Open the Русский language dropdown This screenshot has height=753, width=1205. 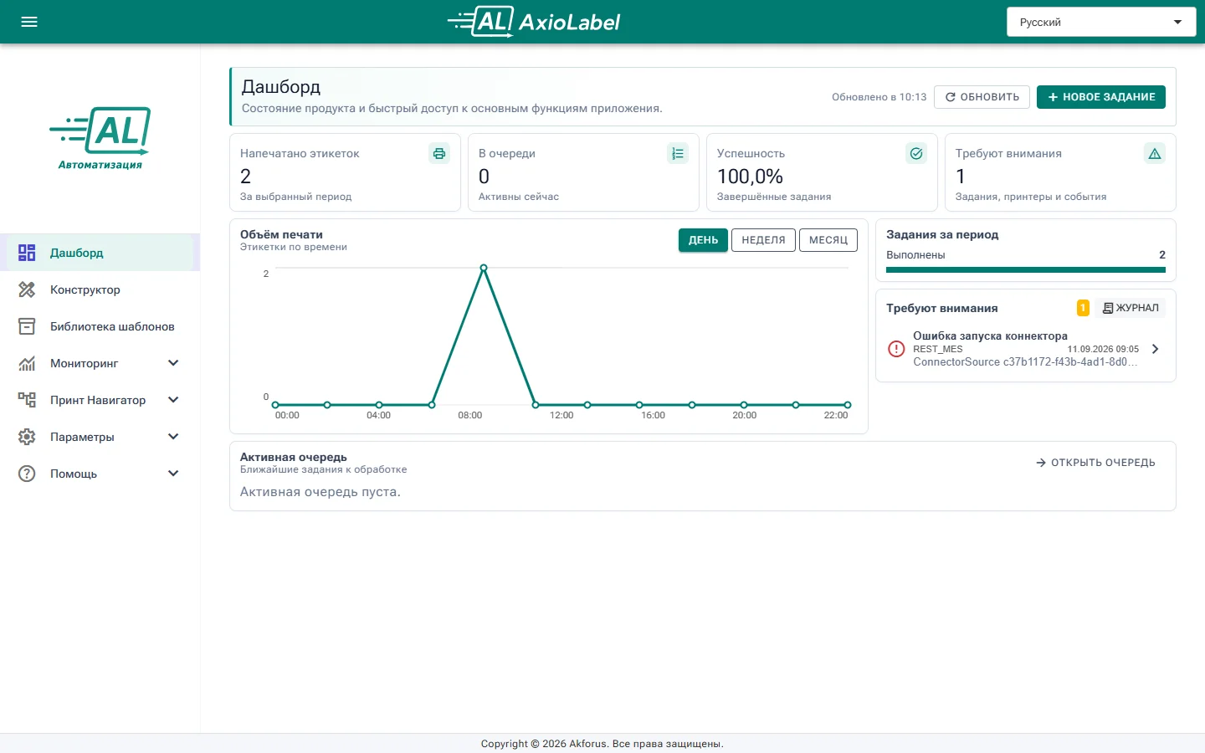(1101, 22)
